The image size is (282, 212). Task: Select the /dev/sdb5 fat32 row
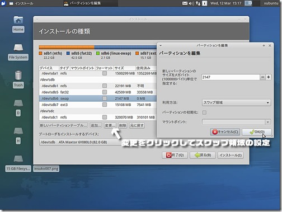pyautogui.click(x=98, y=92)
